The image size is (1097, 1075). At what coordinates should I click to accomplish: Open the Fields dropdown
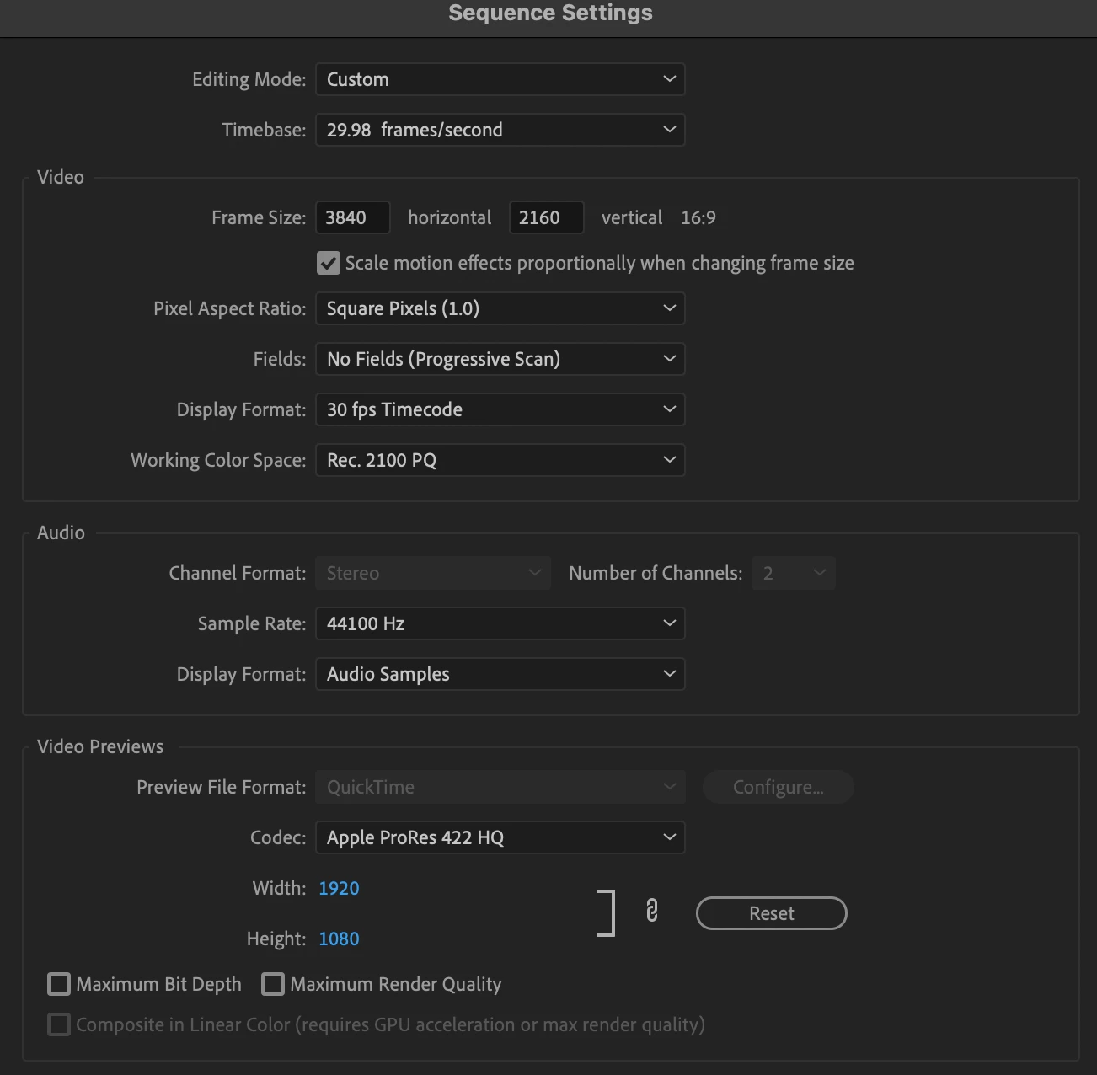(500, 359)
